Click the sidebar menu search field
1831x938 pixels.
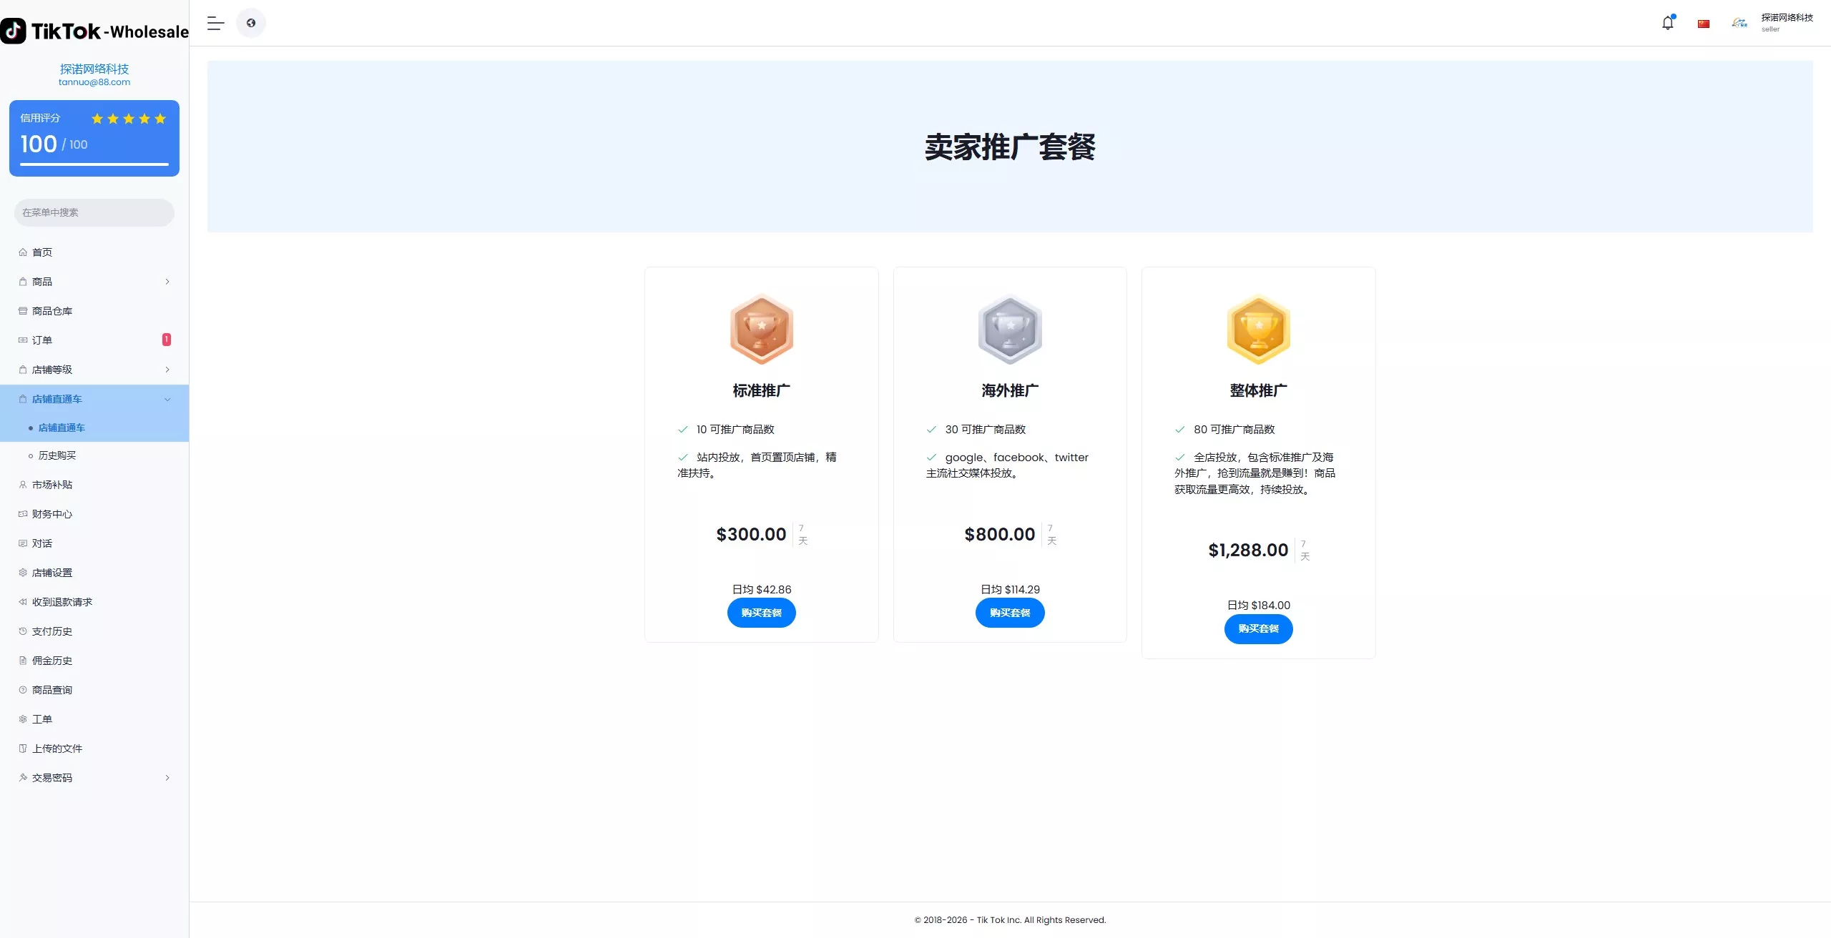click(94, 212)
